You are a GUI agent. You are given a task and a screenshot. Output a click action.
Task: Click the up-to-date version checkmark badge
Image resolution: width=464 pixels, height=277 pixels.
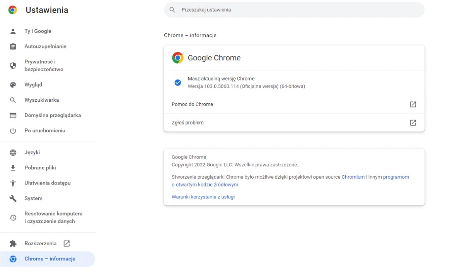[x=177, y=82]
